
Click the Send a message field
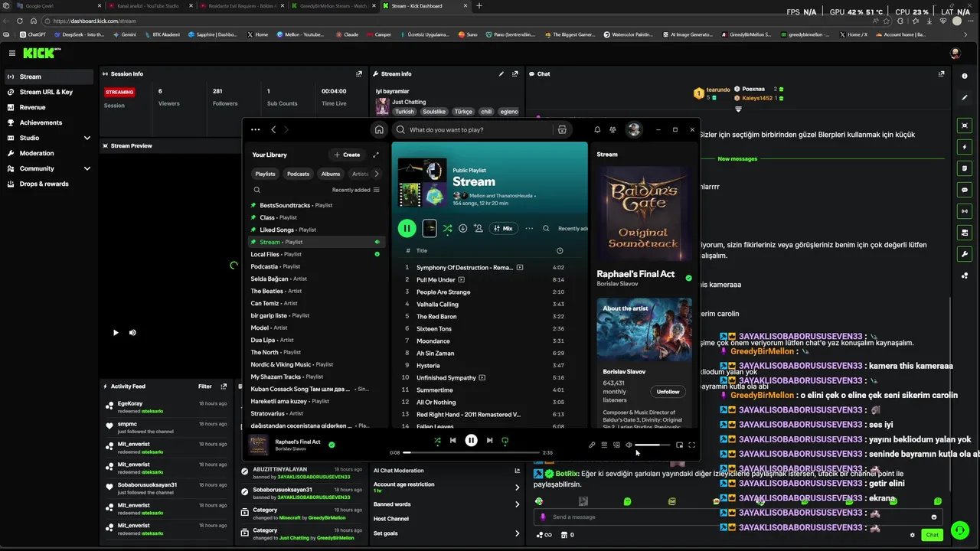(x=737, y=517)
